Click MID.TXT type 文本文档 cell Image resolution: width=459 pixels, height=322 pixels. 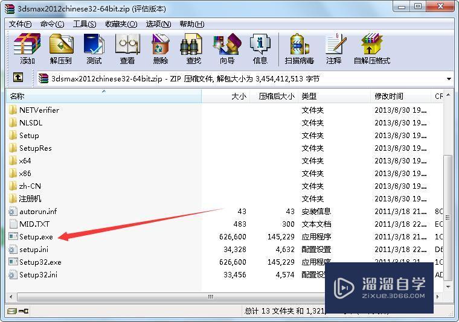[x=316, y=224]
